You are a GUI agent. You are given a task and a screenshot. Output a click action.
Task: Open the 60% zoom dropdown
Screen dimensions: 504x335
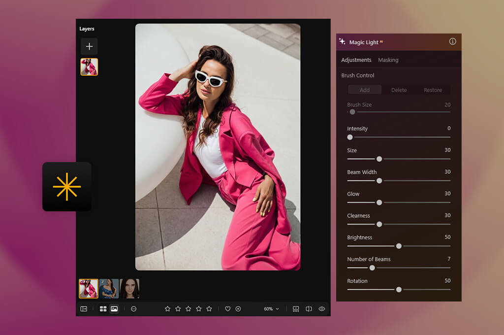272,309
